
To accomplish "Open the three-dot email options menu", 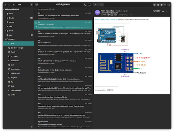I will click(167, 12).
